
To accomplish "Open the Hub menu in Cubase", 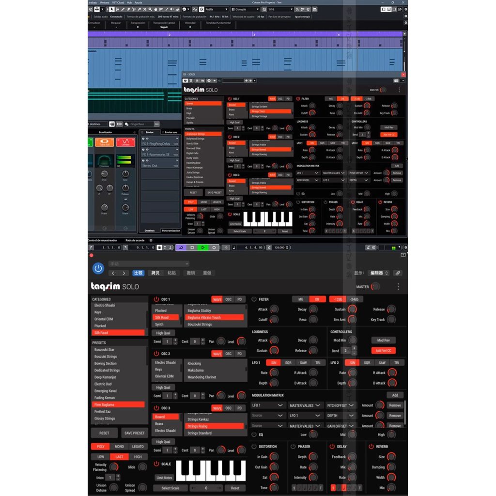I will click(x=129, y=2).
